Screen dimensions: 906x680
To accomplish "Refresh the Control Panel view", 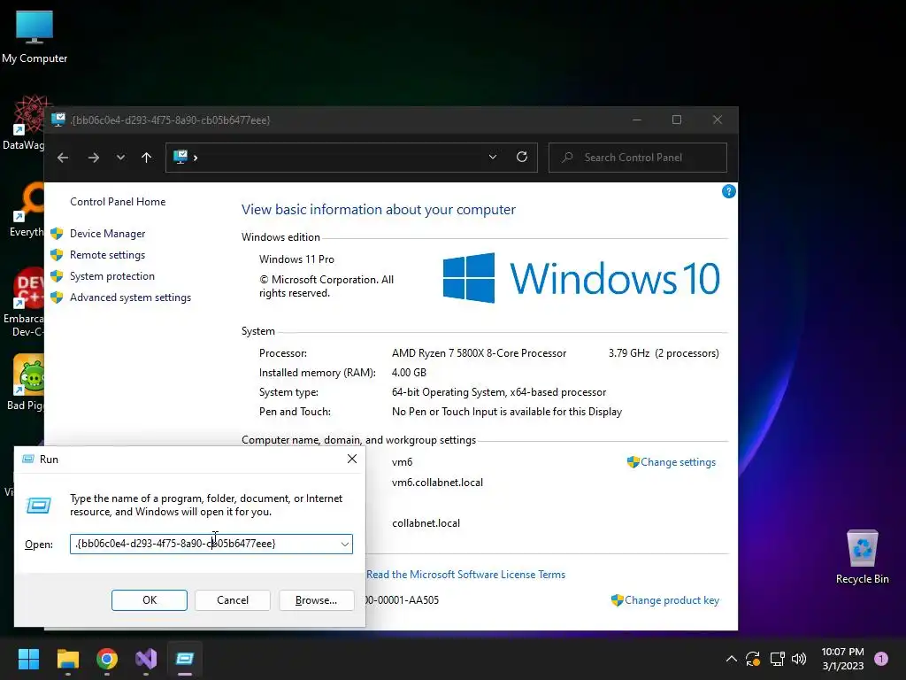I will 522,158.
